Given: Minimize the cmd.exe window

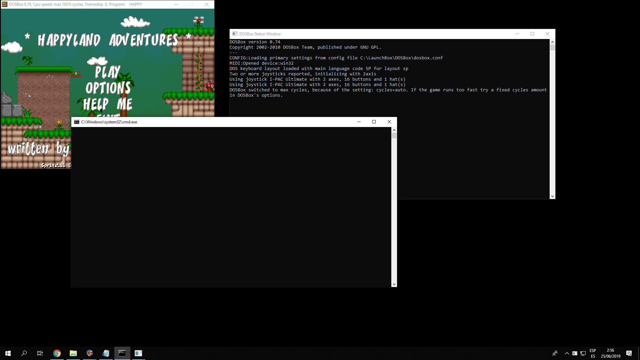Looking at the screenshot, I should 359,122.
